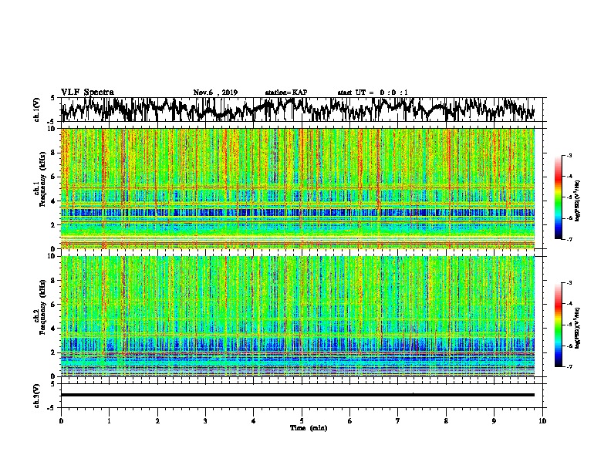Select the ch.2 'Frequency (kHz)' axis label
This screenshot has height=472, width=611.
(42, 307)
